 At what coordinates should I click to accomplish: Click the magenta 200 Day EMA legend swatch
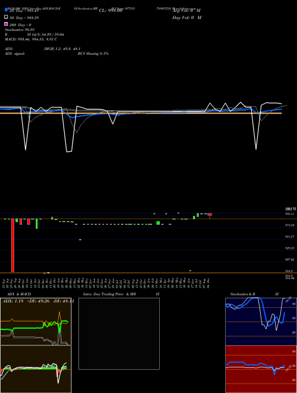pos(6,24)
